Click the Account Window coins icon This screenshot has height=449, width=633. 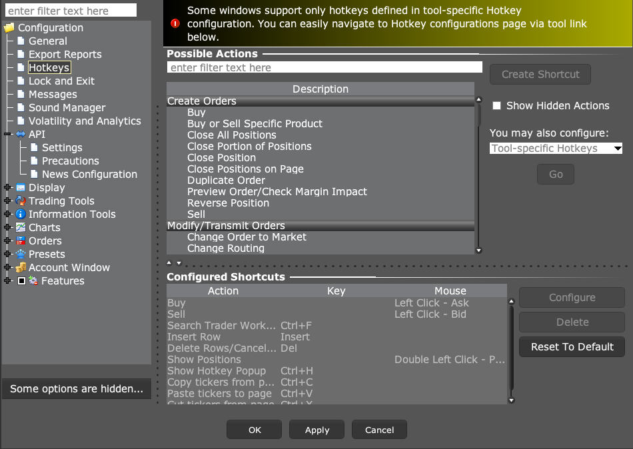pyautogui.click(x=21, y=267)
